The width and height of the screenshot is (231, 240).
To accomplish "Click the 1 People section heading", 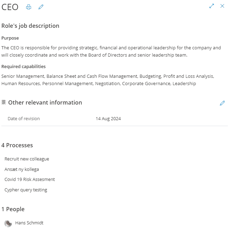I will 13,209.
